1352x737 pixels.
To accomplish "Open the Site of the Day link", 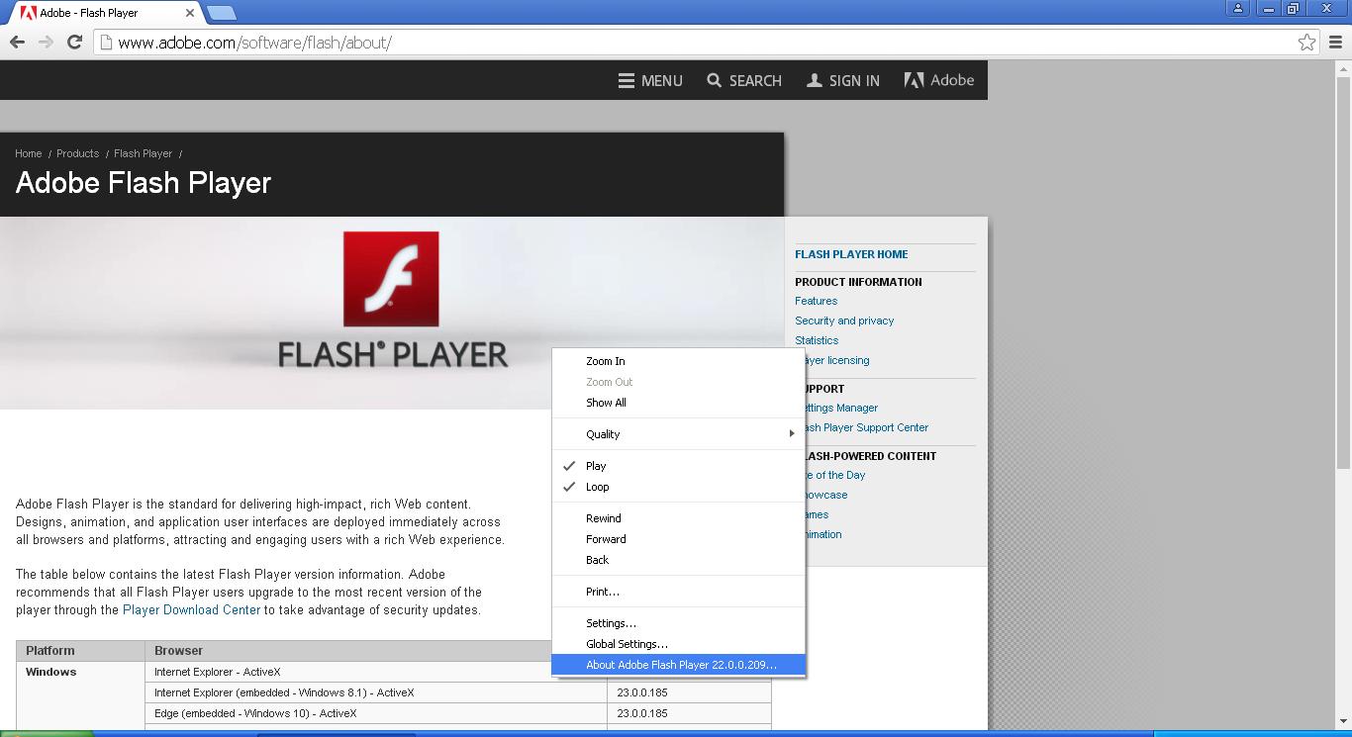I will [835, 475].
